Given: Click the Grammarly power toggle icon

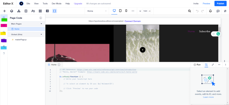Looking at the screenshot, I should pyautogui.click(x=213, y=34).
